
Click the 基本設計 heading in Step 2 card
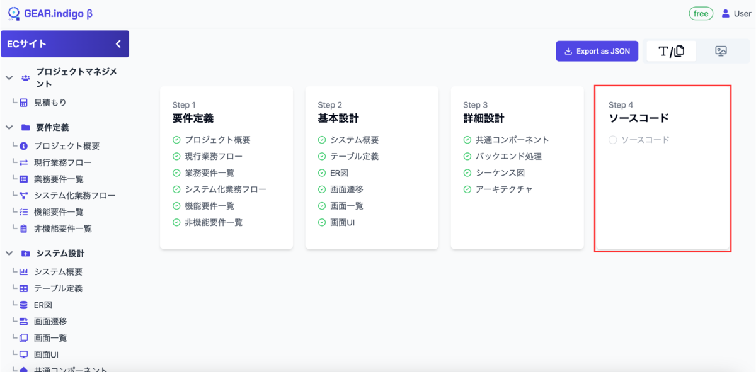(x=338, y=118)
